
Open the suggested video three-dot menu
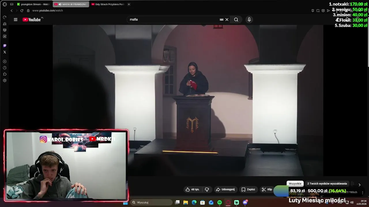click(363, 193)
